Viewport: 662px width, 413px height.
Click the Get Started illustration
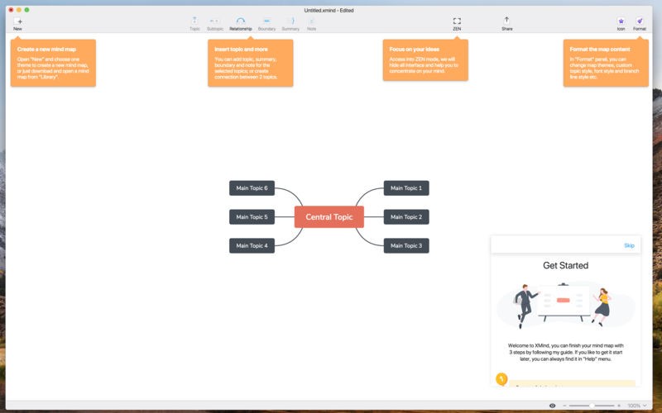pyautogui.click(x=565, y=305)
